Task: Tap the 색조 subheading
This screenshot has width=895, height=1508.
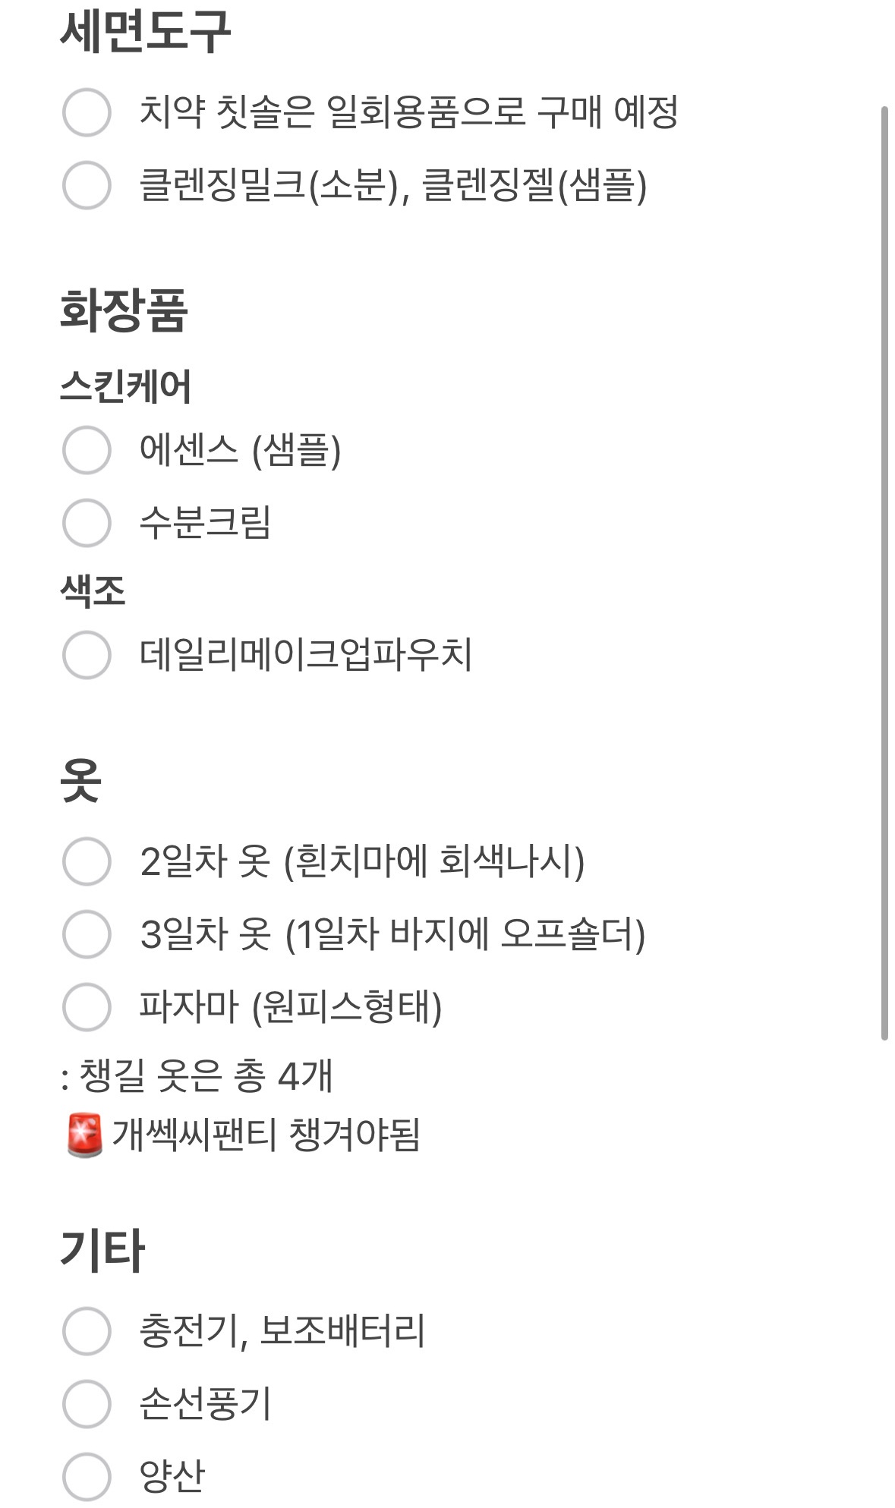Action: (x=93, y=590)
